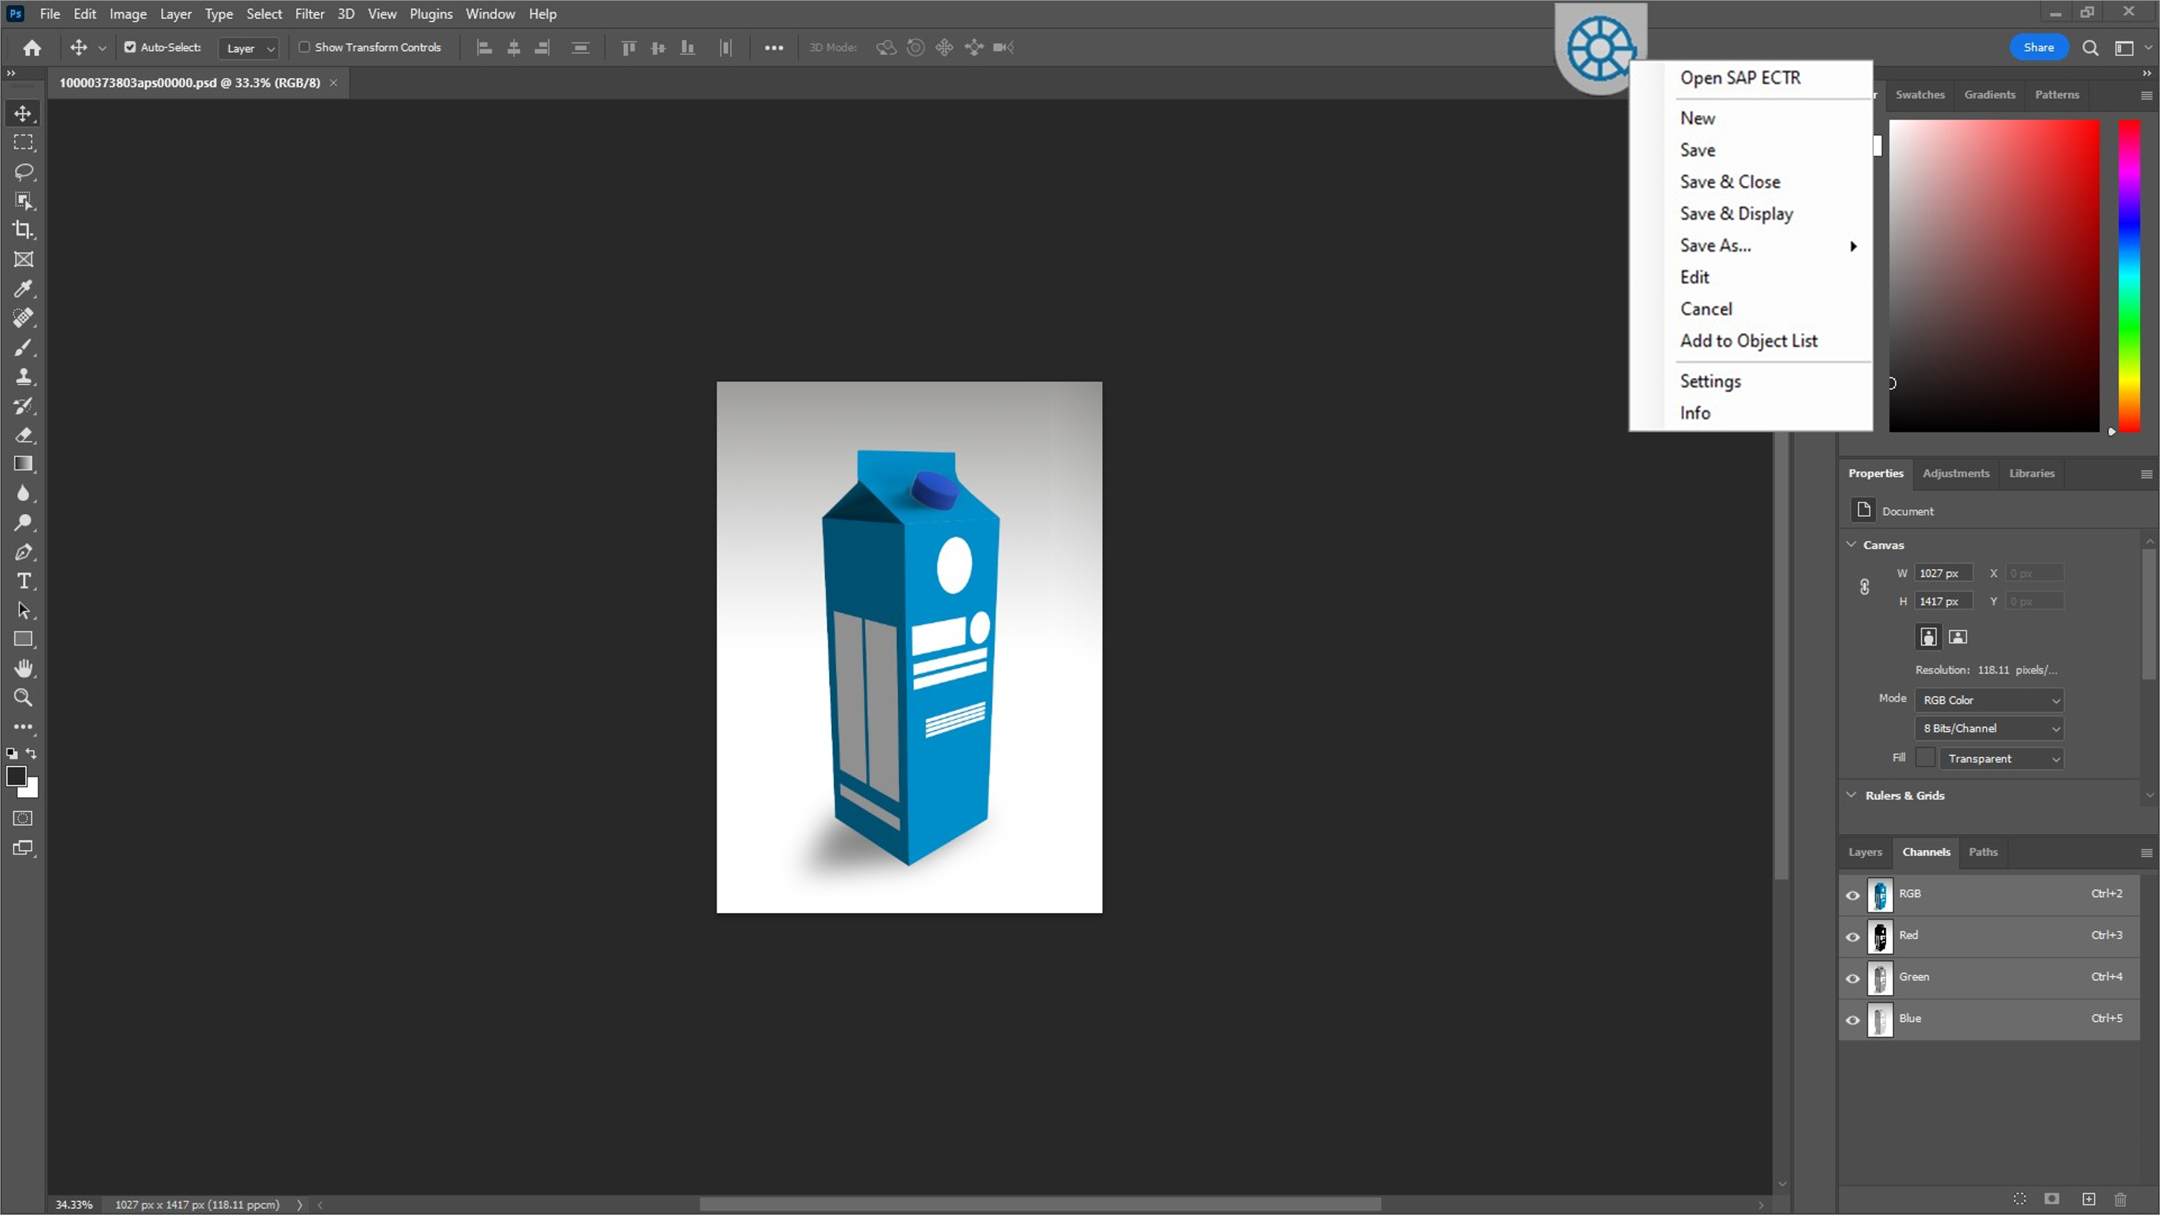
Task: Switch to the Layers tab
Action: tap(1865, 852)
